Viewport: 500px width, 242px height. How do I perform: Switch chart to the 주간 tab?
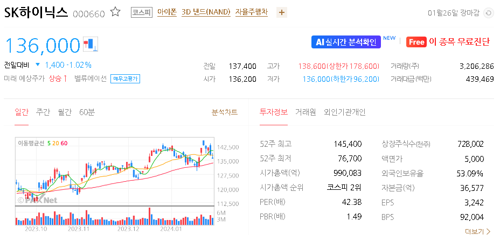43,112
